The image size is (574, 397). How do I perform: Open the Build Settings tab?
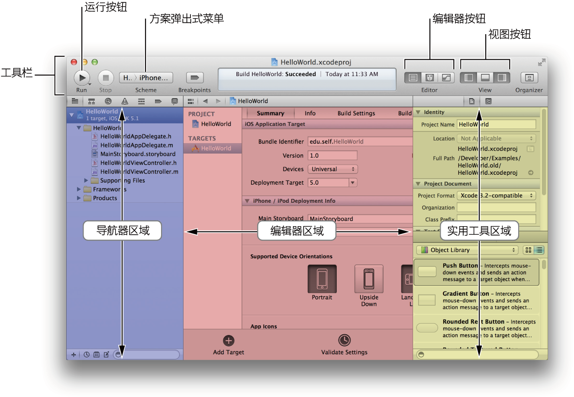pos(356,113)
